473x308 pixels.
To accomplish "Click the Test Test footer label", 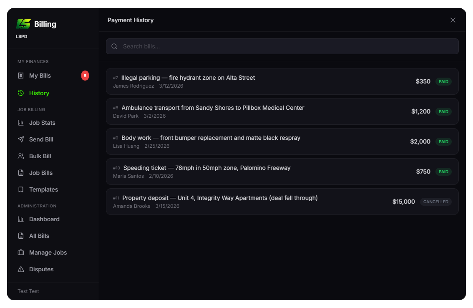I will pos(28,291).
